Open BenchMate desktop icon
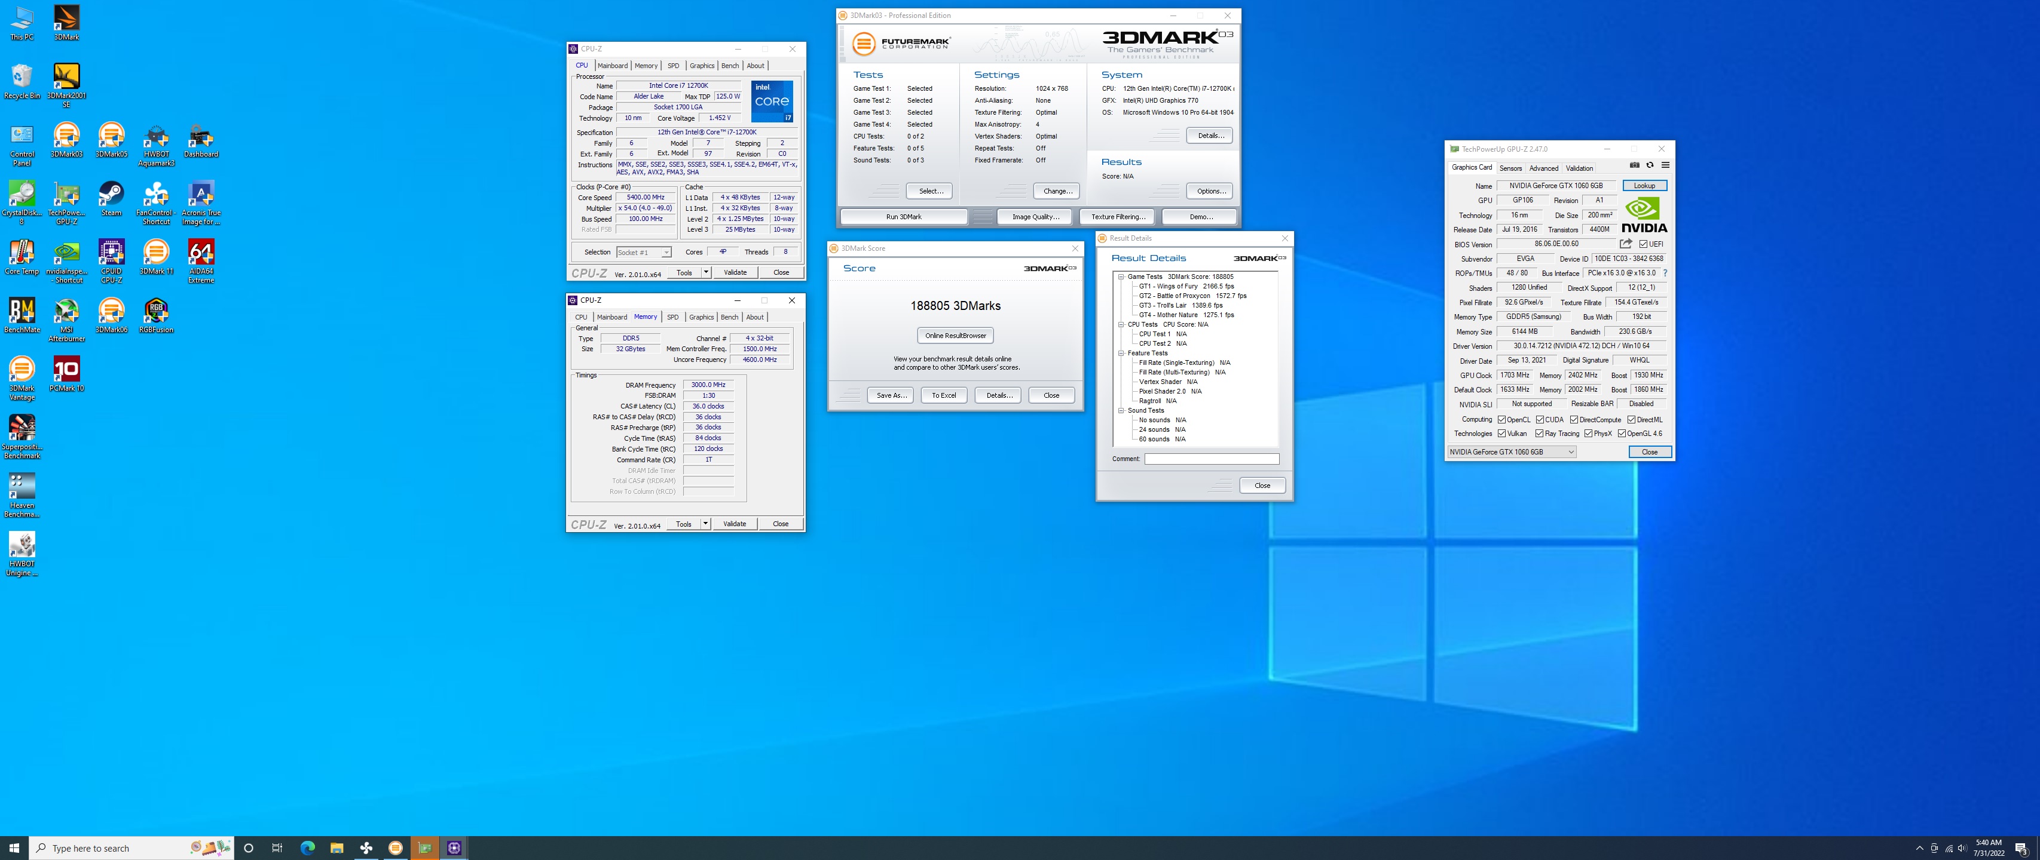Image resolution: width=2040 pixels, height=860 pixels. 22,316
